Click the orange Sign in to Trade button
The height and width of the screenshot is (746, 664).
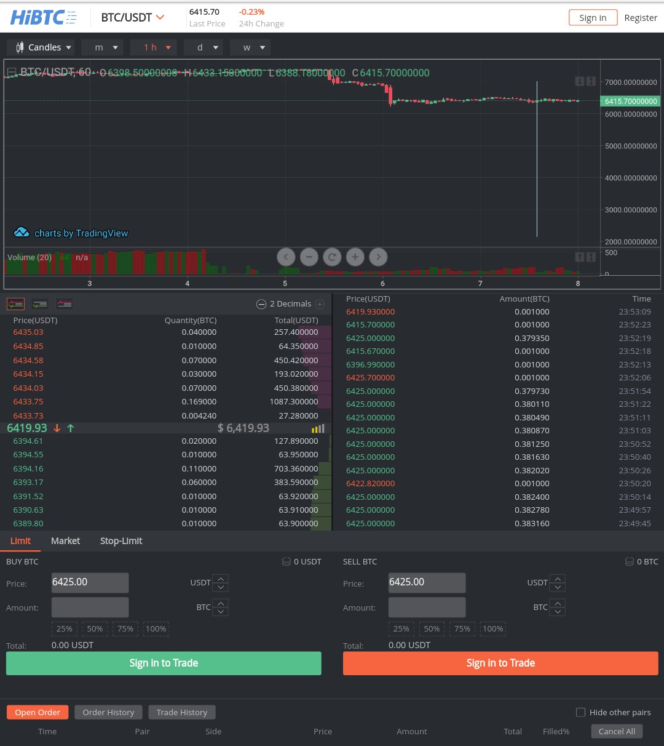pos(500,663)
